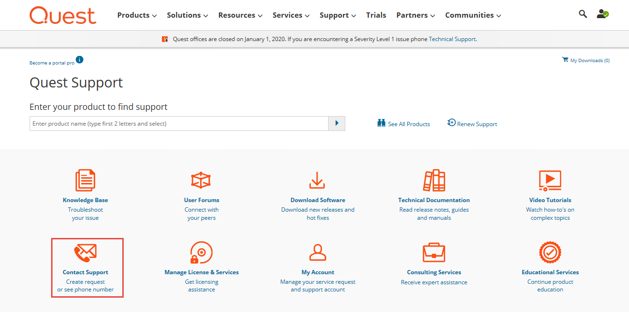Click the Knowledge Base document icon
629x312 pixels.
(x=85, y=180)
